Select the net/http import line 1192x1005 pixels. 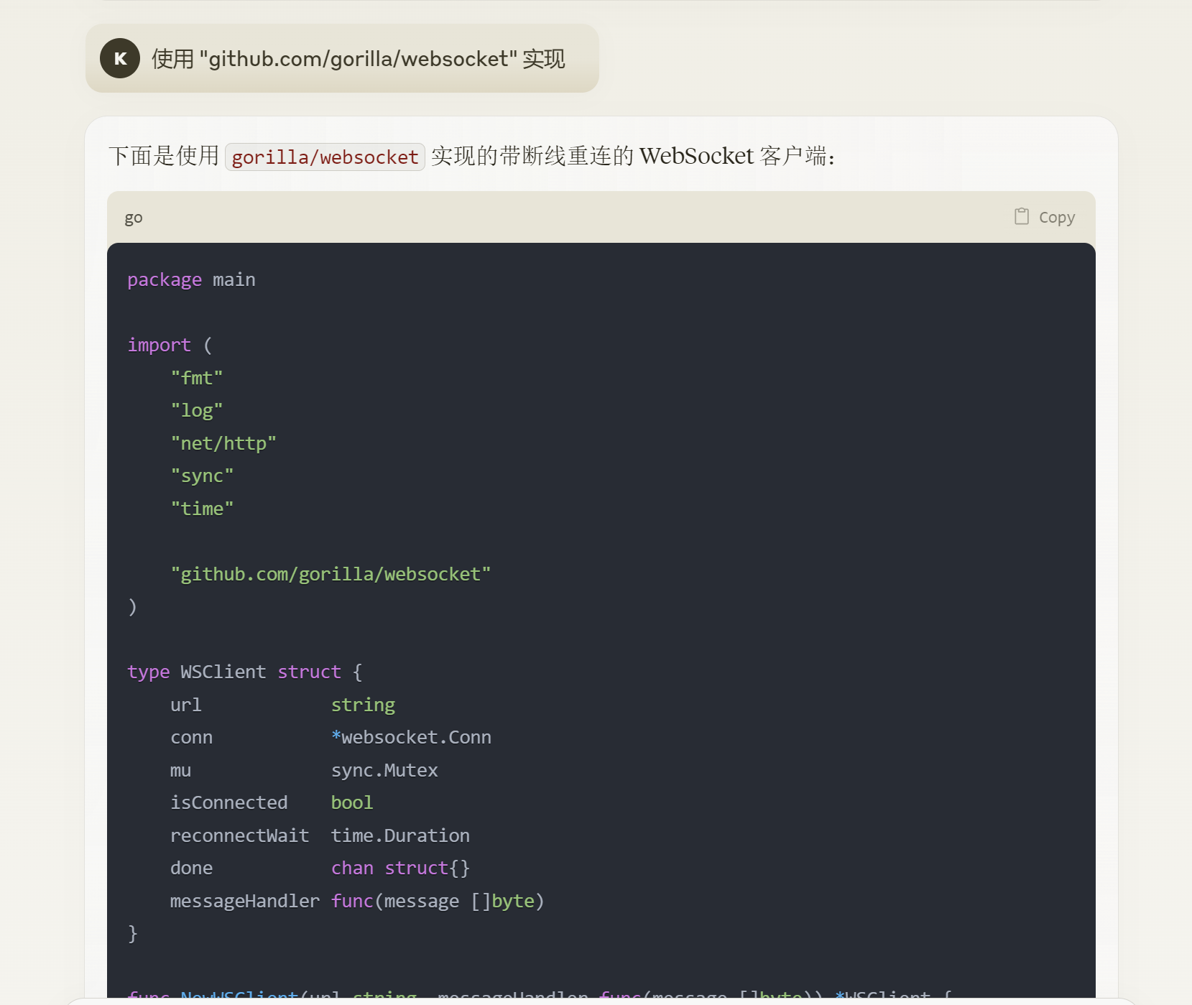[223, 443]
